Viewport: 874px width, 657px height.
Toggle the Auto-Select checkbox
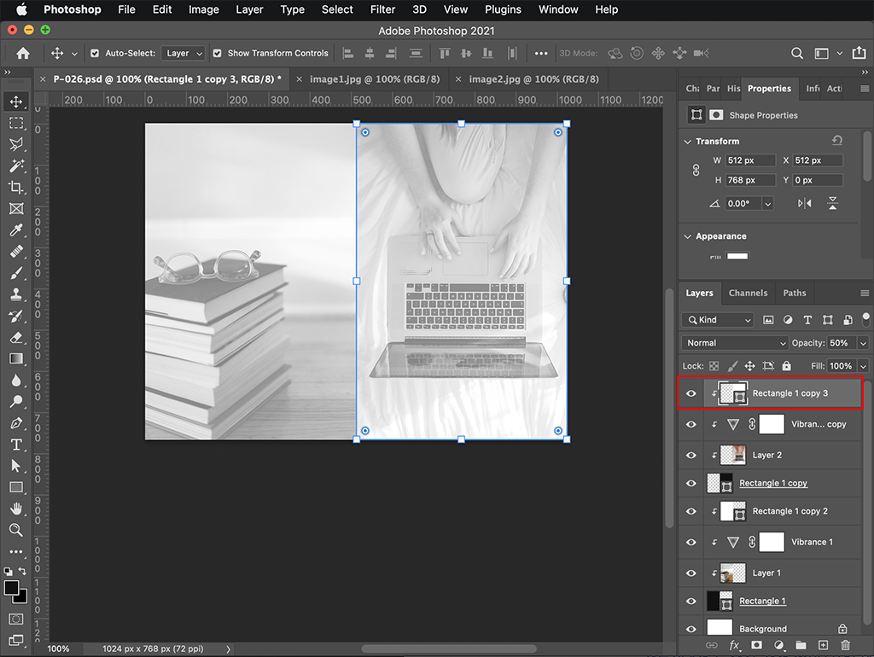point(95,54)
